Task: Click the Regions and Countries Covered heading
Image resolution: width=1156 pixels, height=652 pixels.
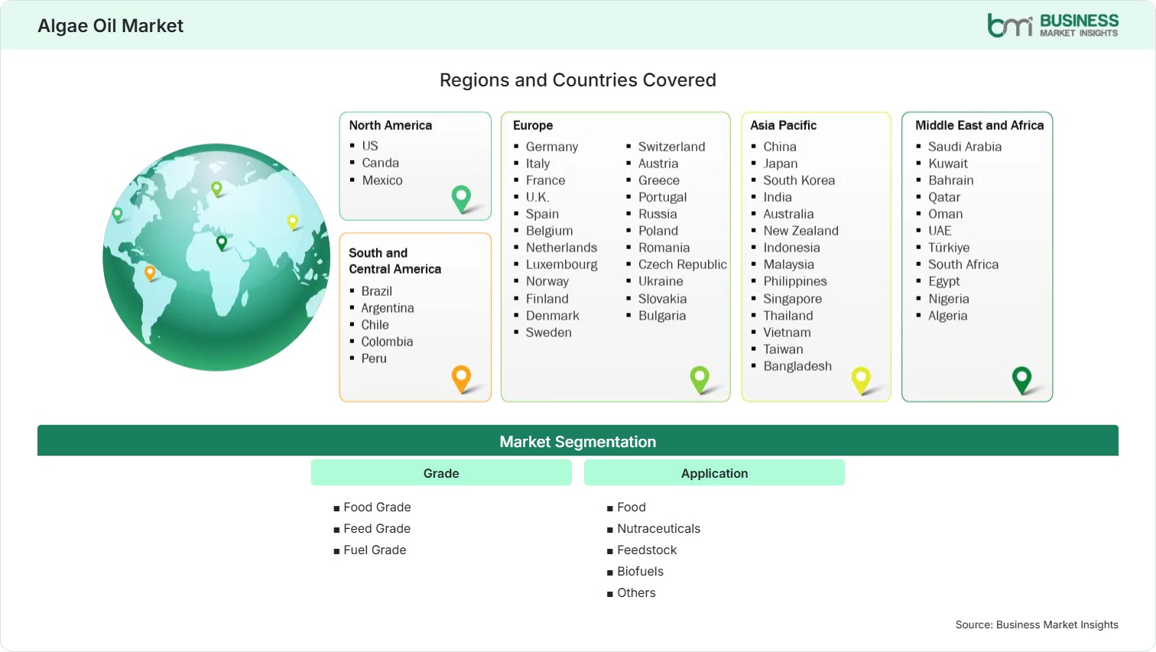Action: (x=578, y=80)
